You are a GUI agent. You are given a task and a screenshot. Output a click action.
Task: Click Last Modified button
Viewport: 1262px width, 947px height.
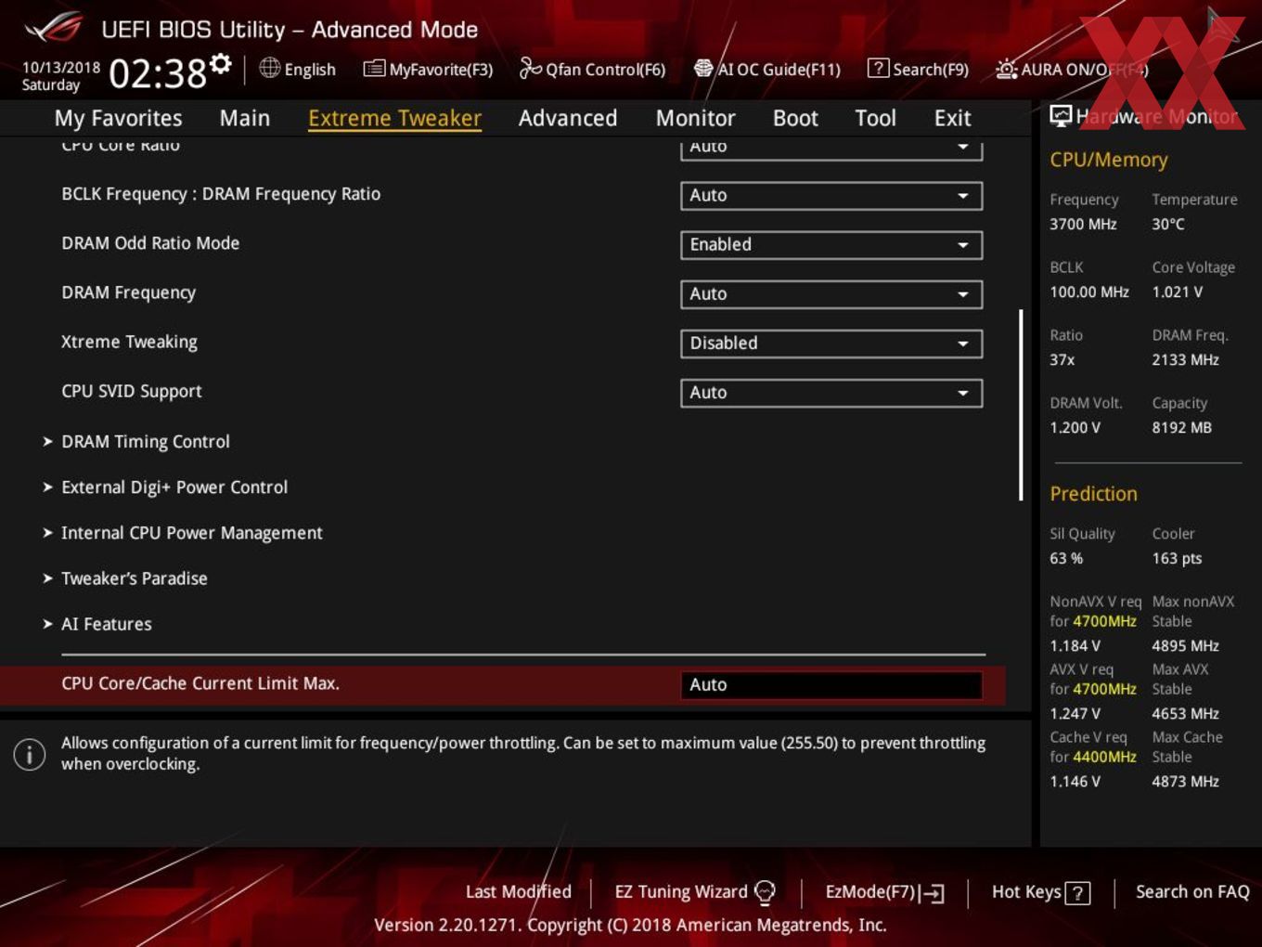pyautogui.click(x=518, y=891)
